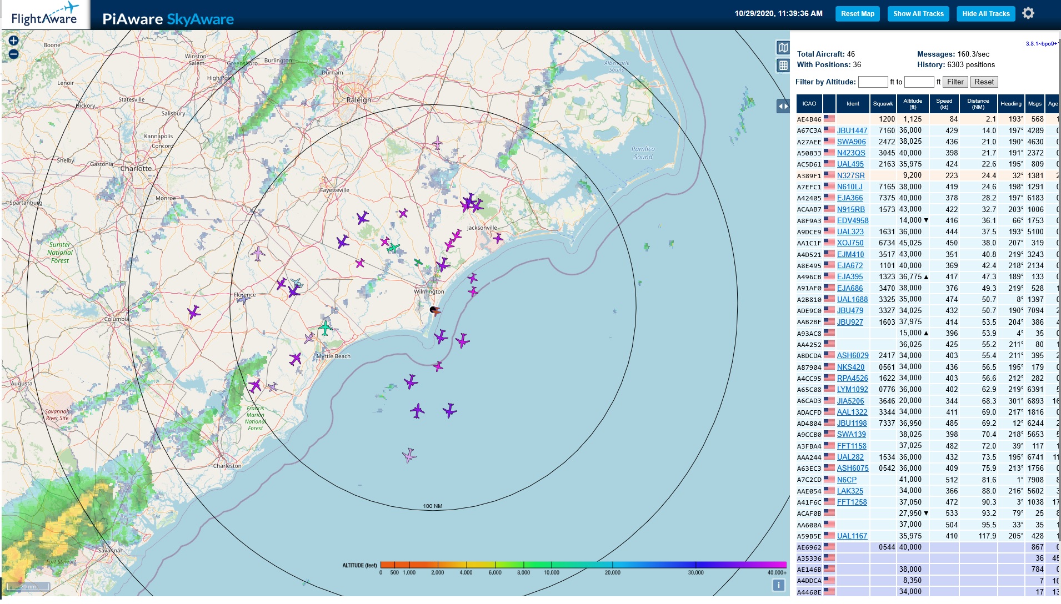Viewport: 1061px width, 604px height.
Task: Toggle the sidebar arrows button
Action: [x=783, y=106]
